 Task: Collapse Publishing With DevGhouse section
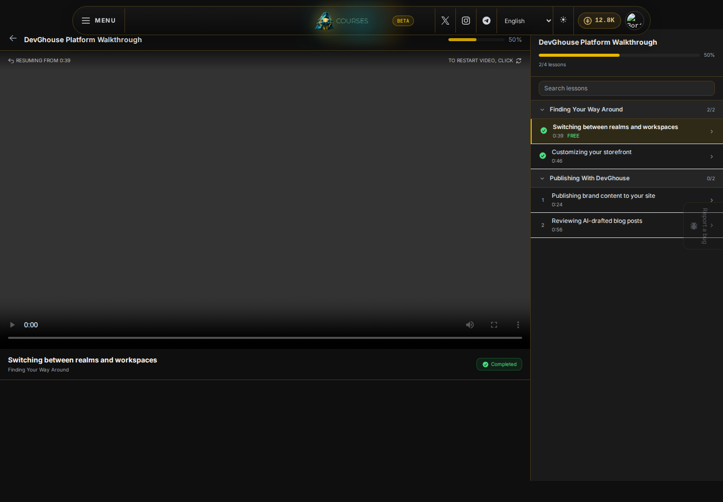coord(627,178)
